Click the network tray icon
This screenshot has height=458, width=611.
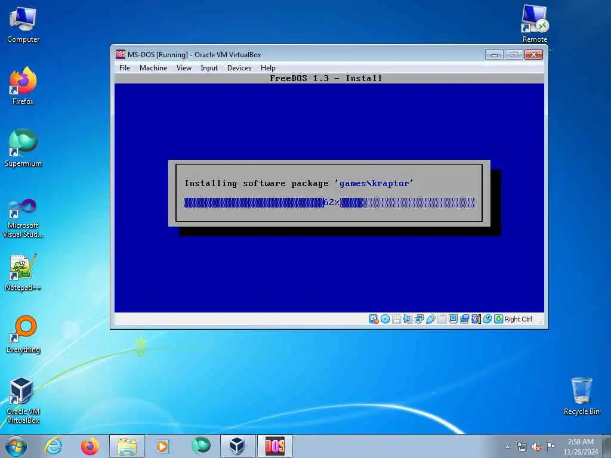[521, 447]
